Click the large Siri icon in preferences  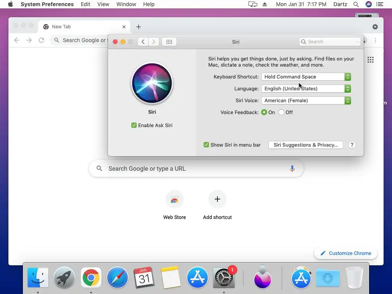click(152, 83)
